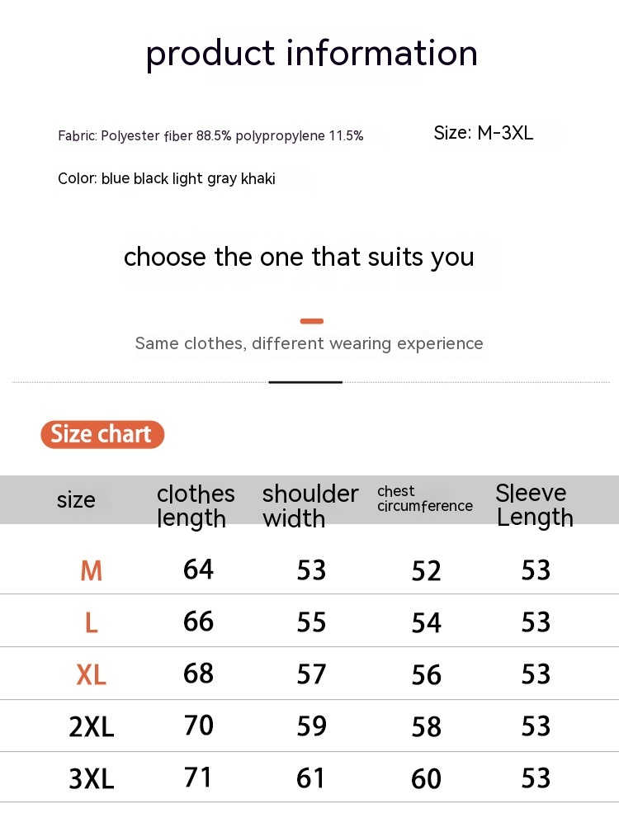Click the clothes length column header

(x=196, y=506)
